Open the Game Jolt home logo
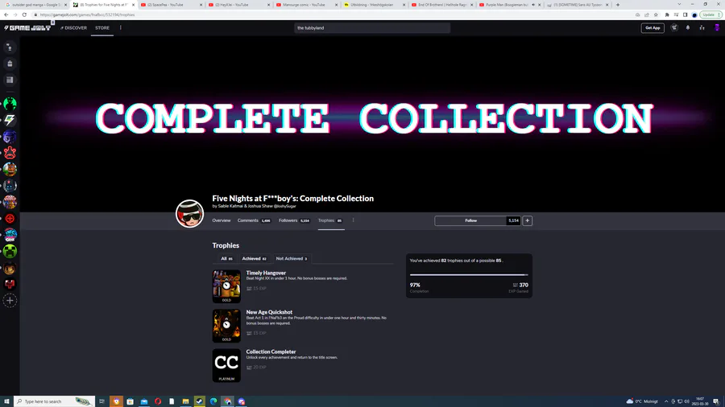 tap(27, 27)
